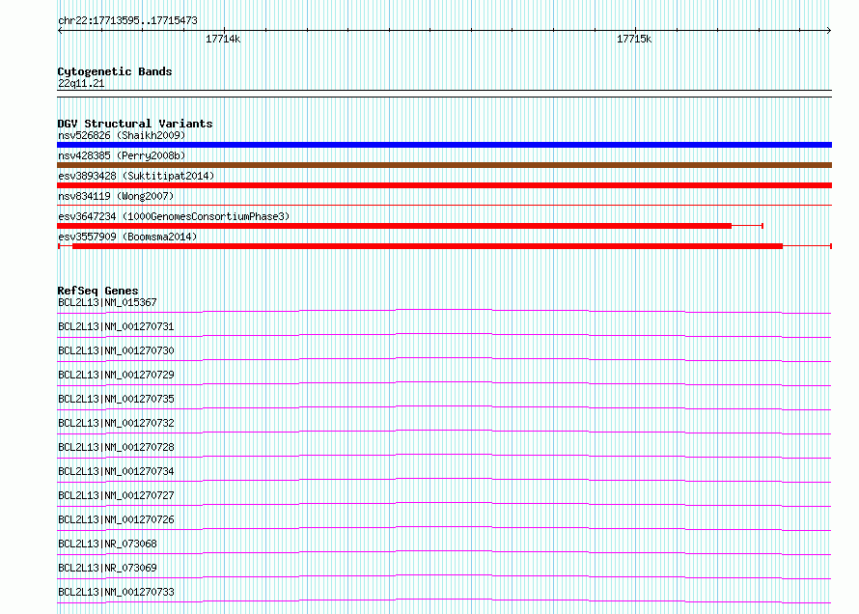Click the BCL2L13|NR_073068 transcript label
The width and height of the screenshot is (859, 614).
click(107, 544)
